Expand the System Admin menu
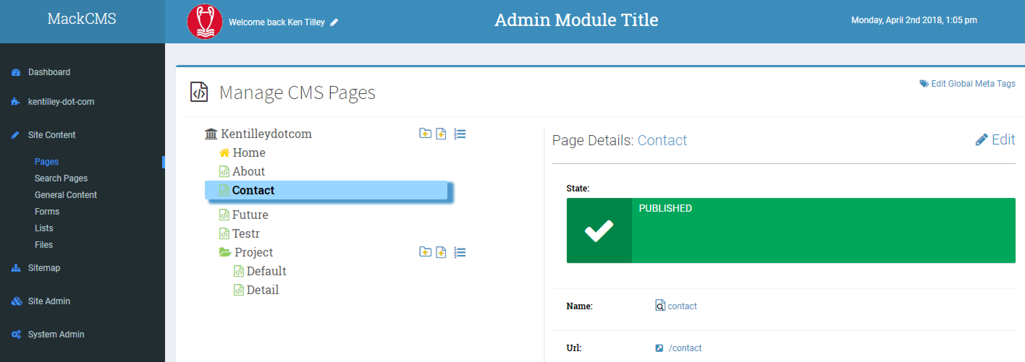This screenshot has width=1025, height=362. tap(56, 335)
